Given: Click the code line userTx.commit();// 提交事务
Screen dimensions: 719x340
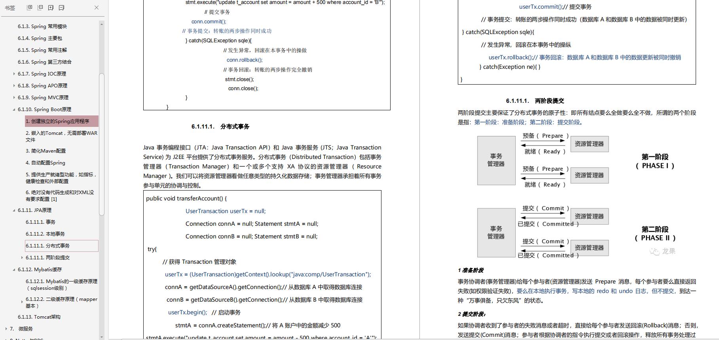Looking at the screenshot, I should [556, 7].
